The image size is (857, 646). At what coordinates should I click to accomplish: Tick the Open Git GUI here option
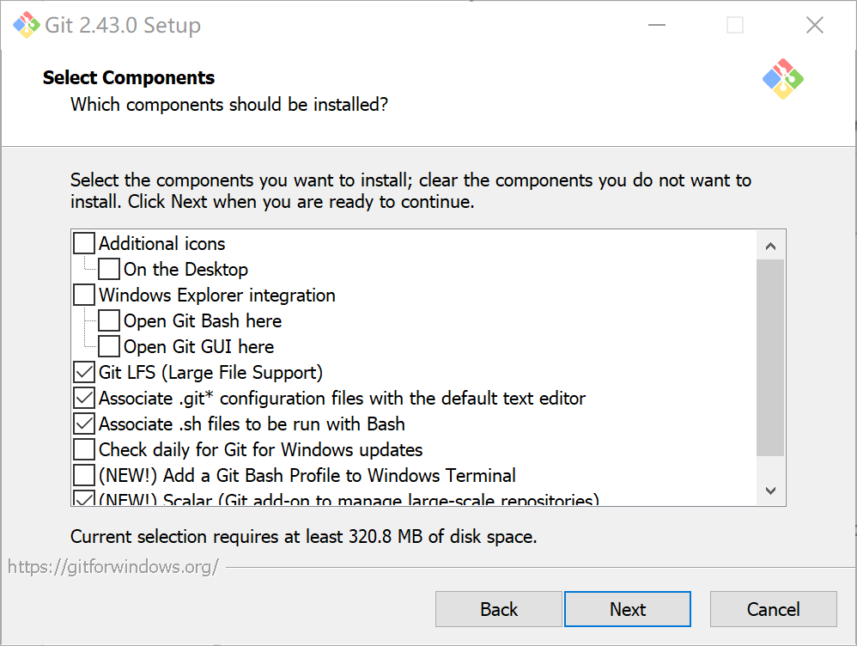click(x=109, y=347)
